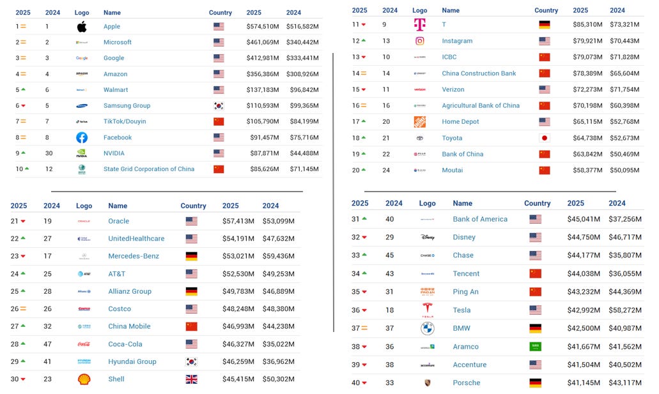Click Porsche's 2025 value $41,145M
Viewport: 659px width, 394px height.
coord(584,383)
